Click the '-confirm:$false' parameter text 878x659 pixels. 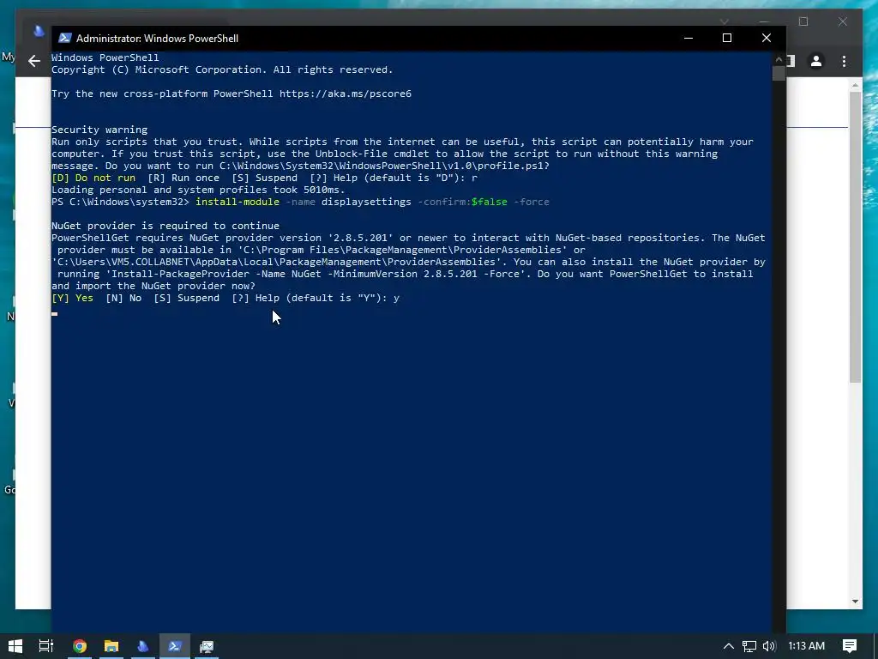click(x=462, y=202)
